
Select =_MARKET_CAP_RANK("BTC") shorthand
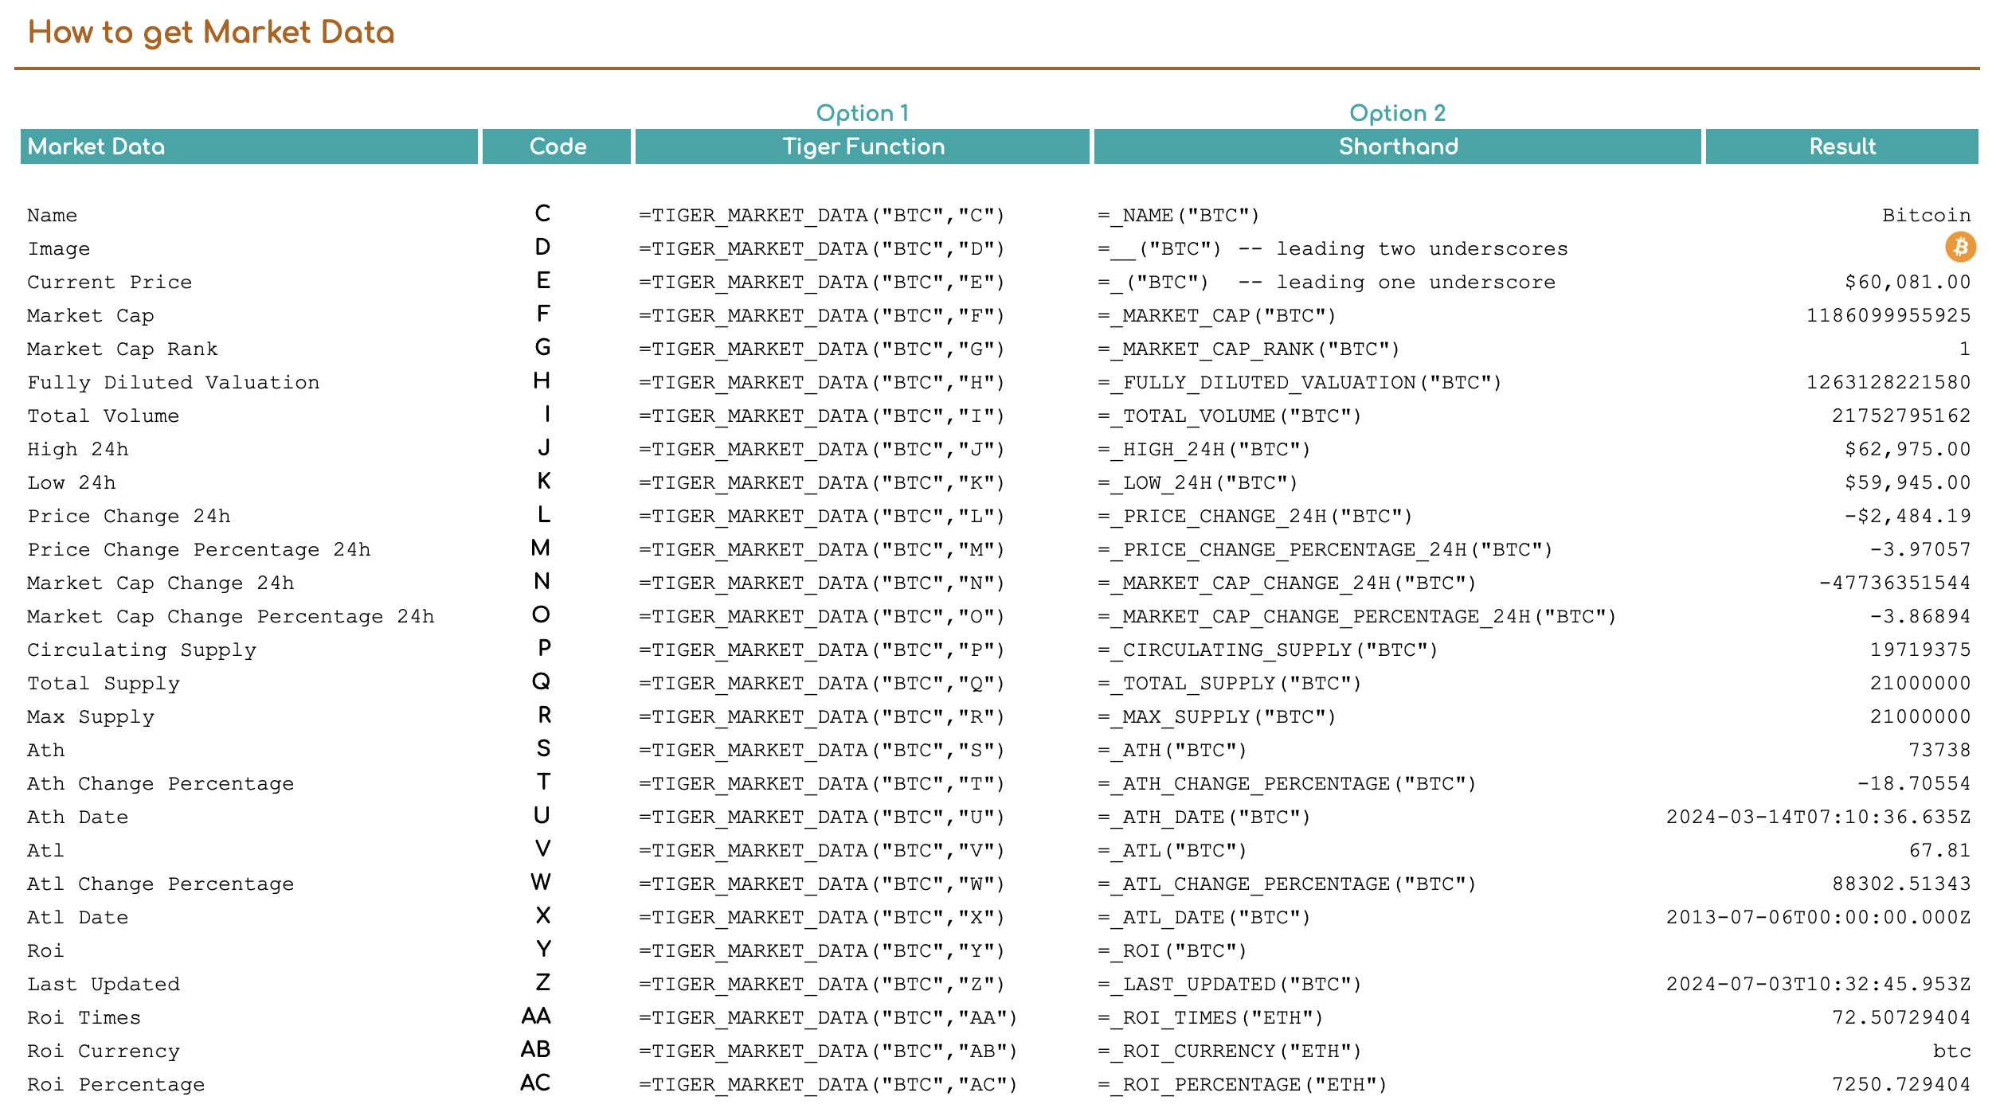point(1249,349)
